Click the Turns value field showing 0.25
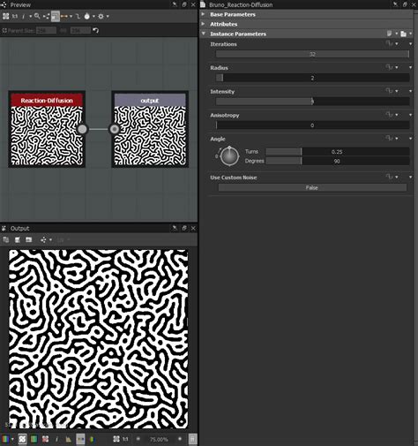Screen dimensions: 418x446 (x=338, y=152)
